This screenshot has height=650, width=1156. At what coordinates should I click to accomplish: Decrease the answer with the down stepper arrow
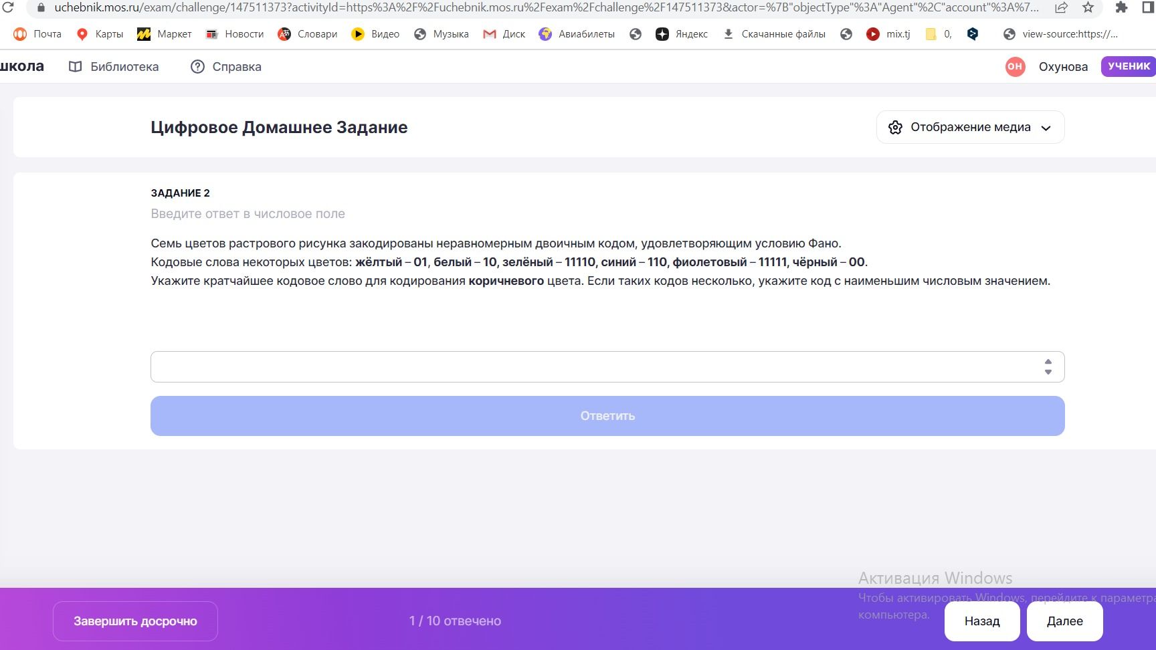[x=1048, y=372]
